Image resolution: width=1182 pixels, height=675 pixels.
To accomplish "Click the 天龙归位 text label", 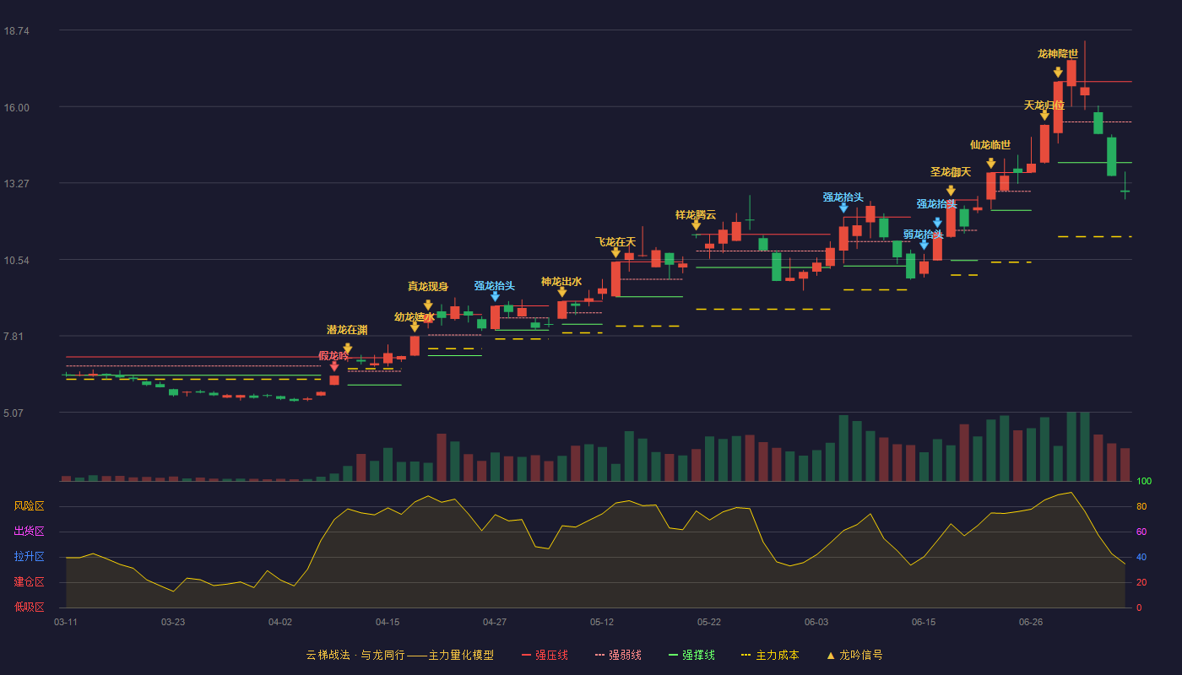I will [x=1044, y=105].
